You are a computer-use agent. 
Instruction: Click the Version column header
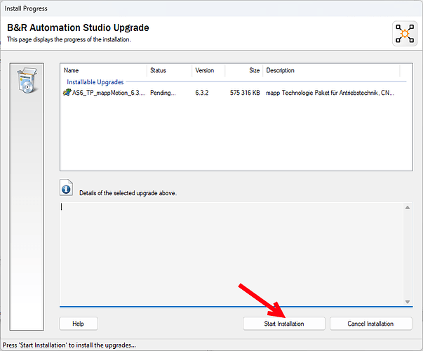tap(208, 70)
